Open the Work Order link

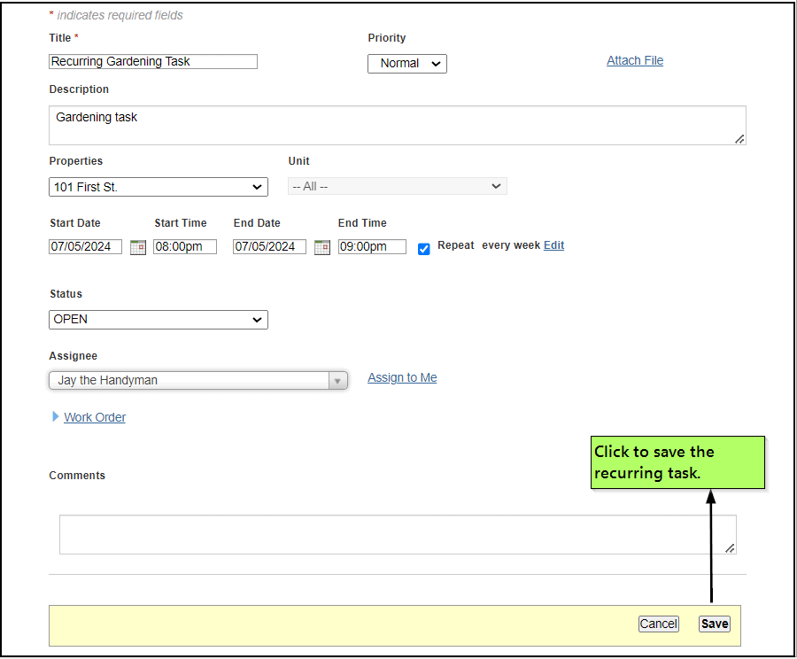pos(95,417)
